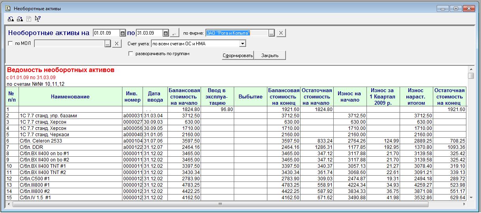Click the Сформировать button

pyautogui.click(x=237, y=56)
